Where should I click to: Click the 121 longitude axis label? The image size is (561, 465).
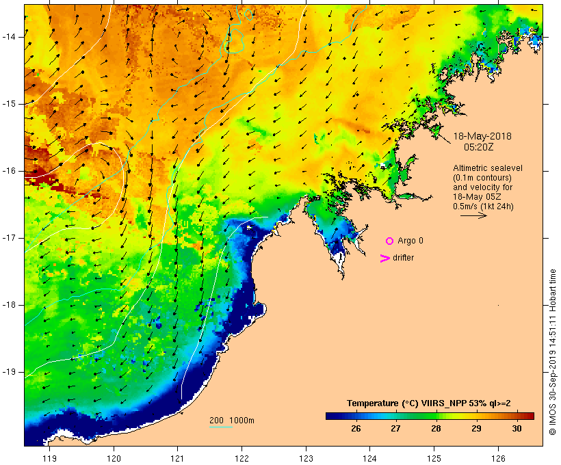click(177, 458)
